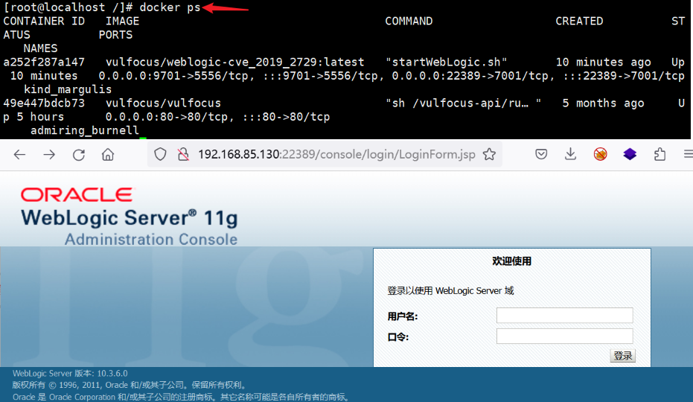693x402 pixels.
Task: Click the 口令 password input field
Action: pos(564,336)
